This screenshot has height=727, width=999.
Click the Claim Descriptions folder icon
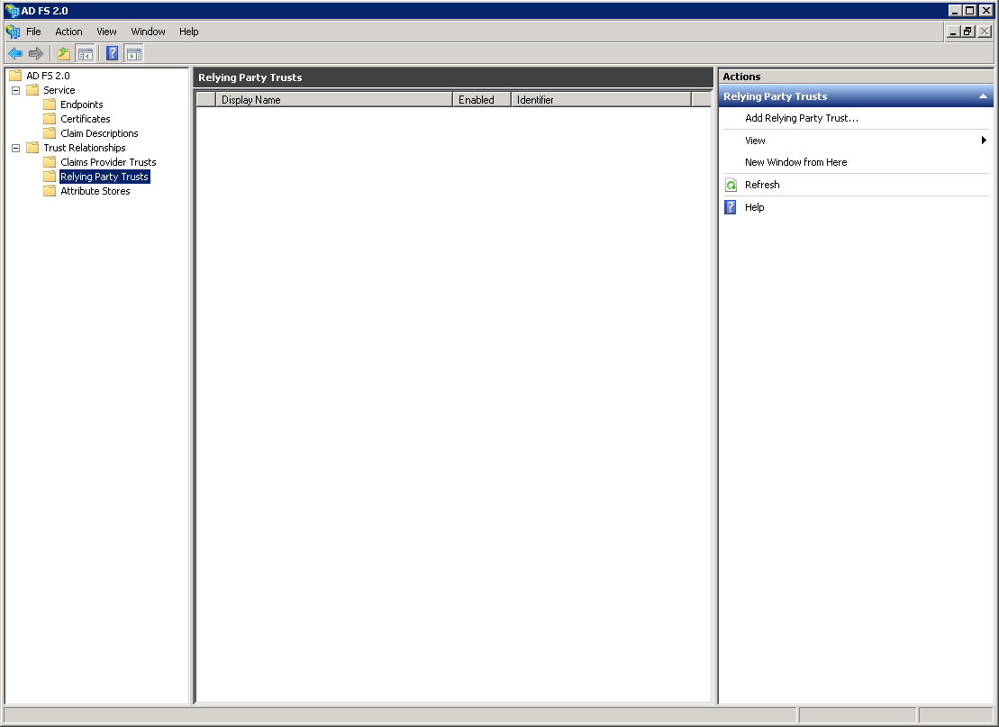(x=50, y=133)
